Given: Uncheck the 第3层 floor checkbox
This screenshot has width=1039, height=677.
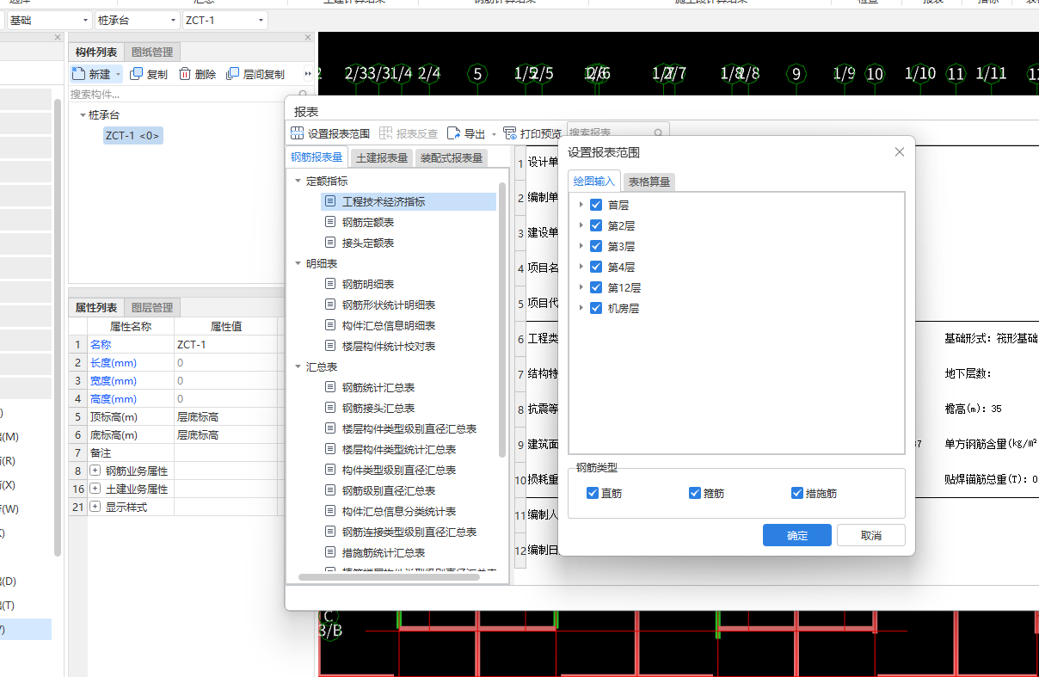Looking at the screenshot, I should point(596,246).
